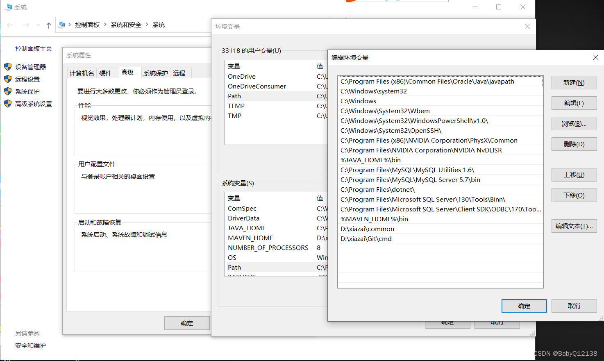The height and width of the screenshot is (361, 604).
Task: Select OneDrive user variable row
Action: [277, 76]
